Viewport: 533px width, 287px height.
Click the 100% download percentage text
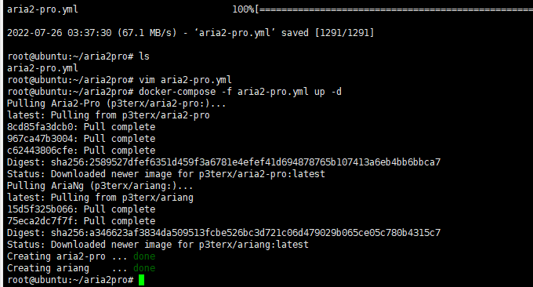point(243,9)
